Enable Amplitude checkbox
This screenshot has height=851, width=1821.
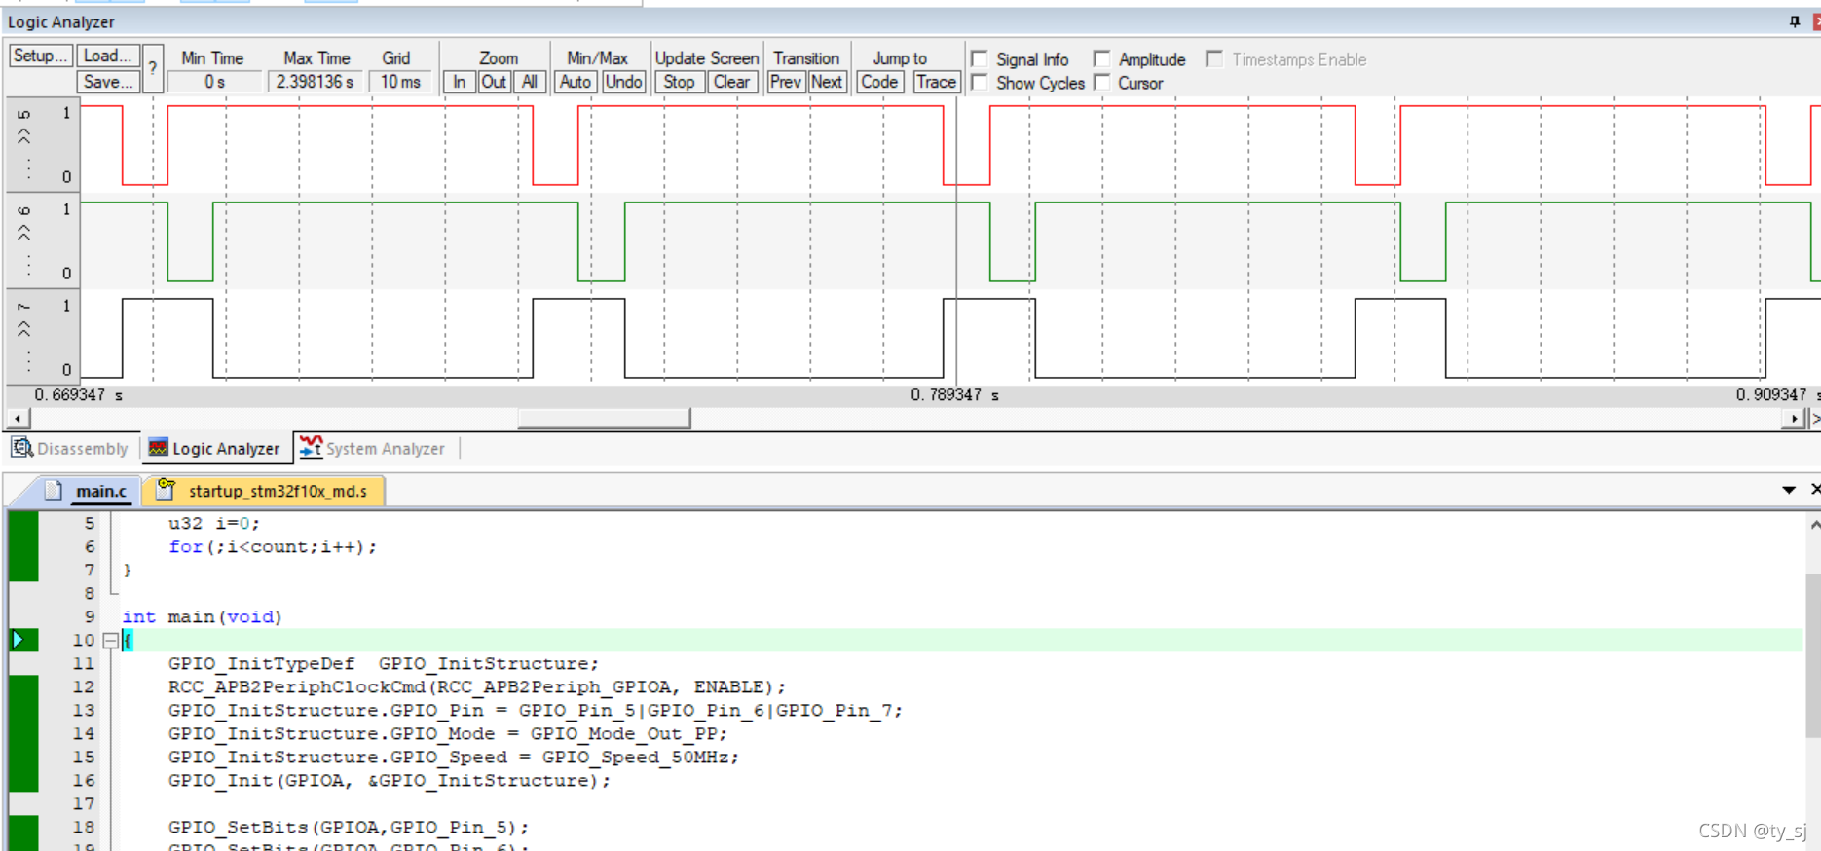pyautogui.click(x=1101, y=59)
